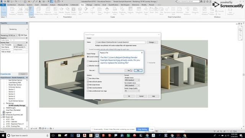Click User Interface ribbon icon
245x138 pixels.
[x=230, y=11]
